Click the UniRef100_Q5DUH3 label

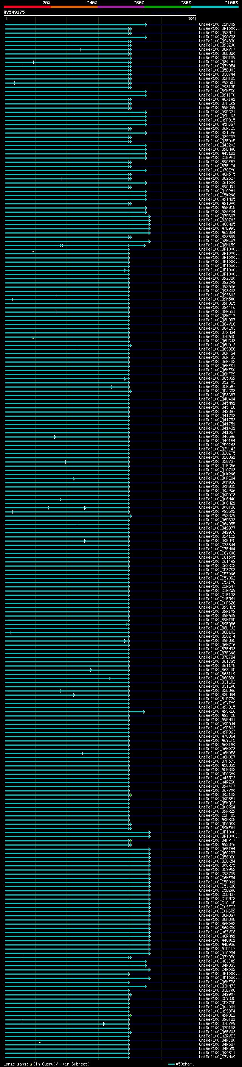(x=217, y=70)
